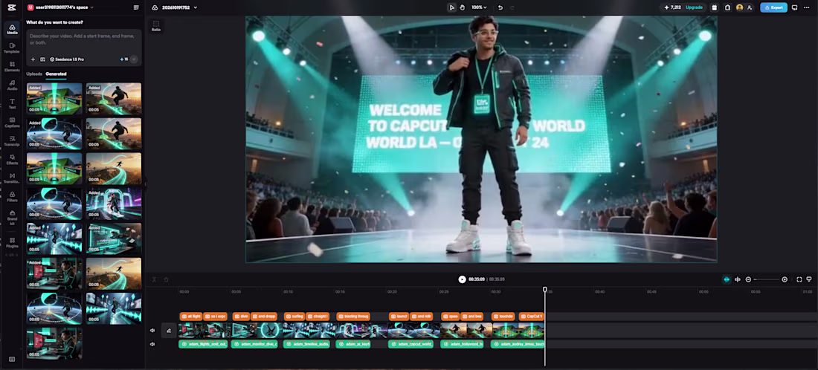Select the 'touchdo' caption clip

point(504,317)
